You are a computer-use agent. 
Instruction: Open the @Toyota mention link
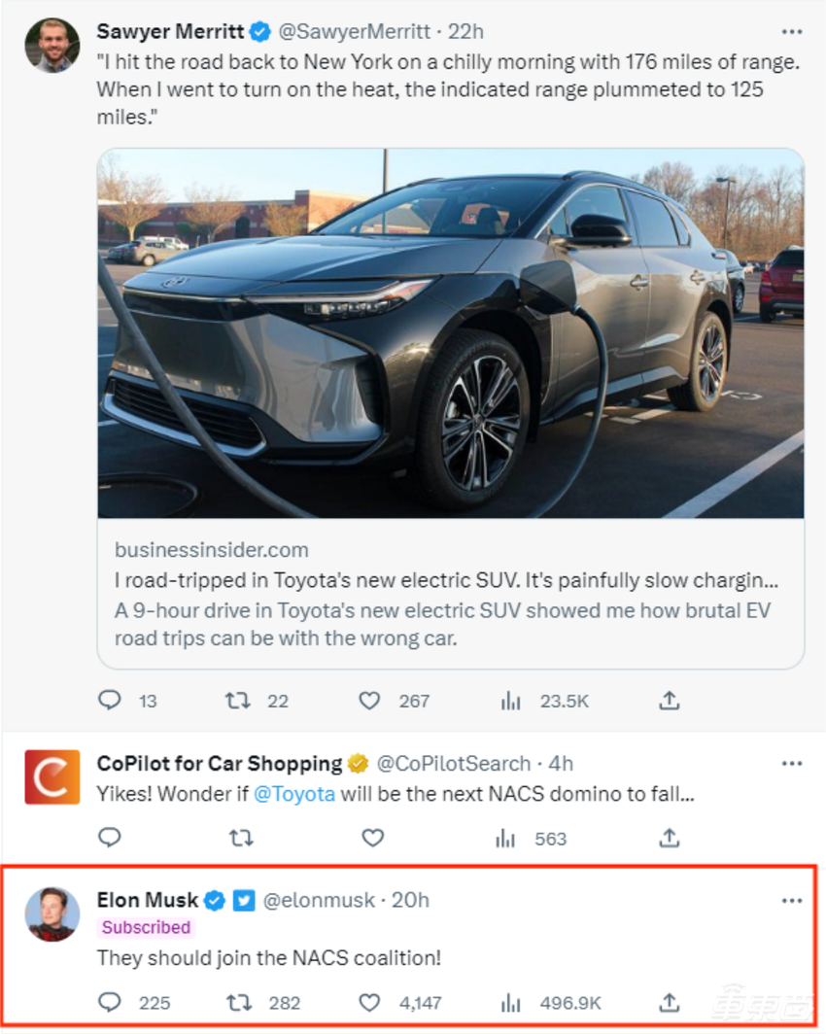pyautogui.click(x=294, y=793)
